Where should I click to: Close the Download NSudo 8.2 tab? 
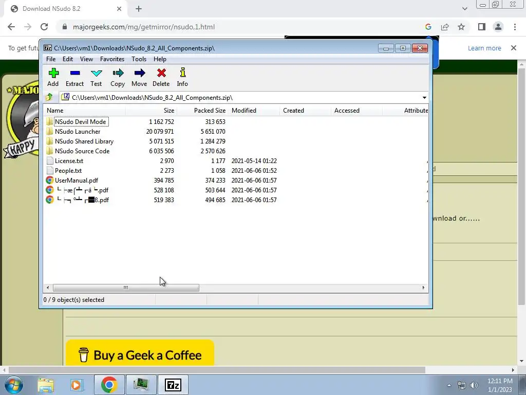(119, 9)
